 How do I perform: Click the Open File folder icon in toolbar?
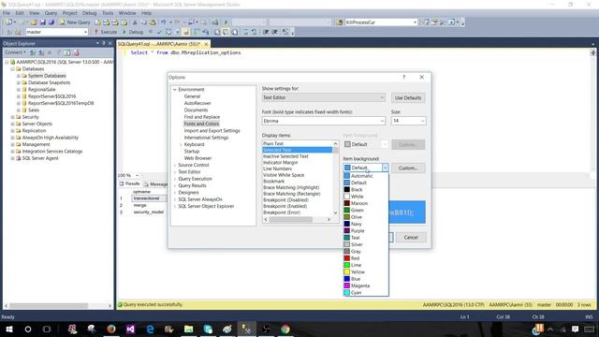[x=34, y=22]
